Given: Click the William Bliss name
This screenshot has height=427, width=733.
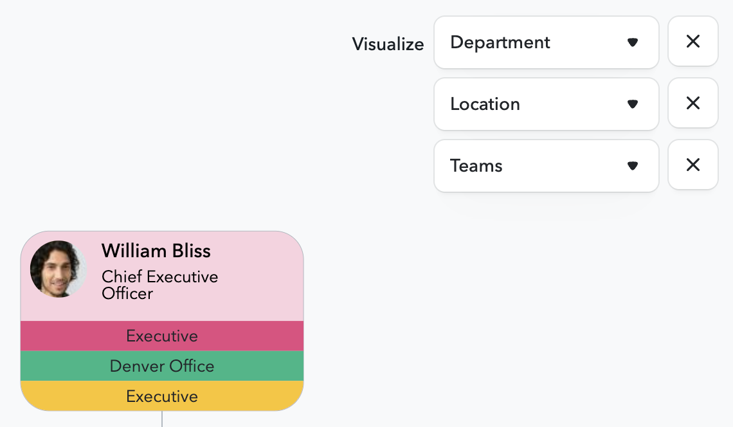Looking at the screenshot, I should tap(156, 251).
